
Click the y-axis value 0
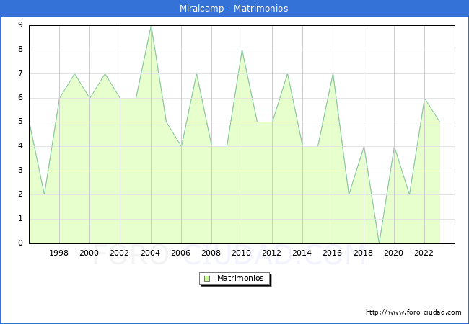point(20,243)
